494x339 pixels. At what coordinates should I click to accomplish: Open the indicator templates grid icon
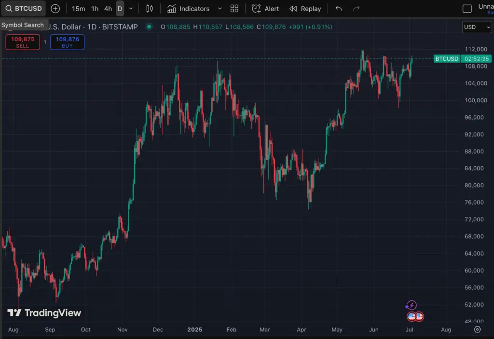click(234, 9)
